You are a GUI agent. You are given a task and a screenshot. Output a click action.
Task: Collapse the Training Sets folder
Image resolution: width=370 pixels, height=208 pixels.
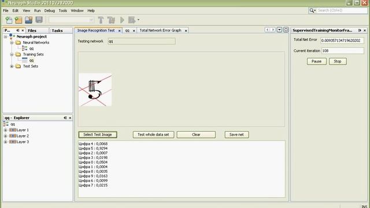tap(12, 54)
